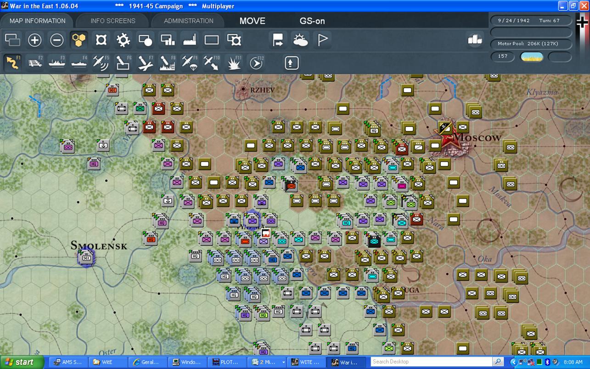The height and width of the screenshot is (369, 590).
Task: Select F9 air transport parachute icon
Action: (190, 62)
